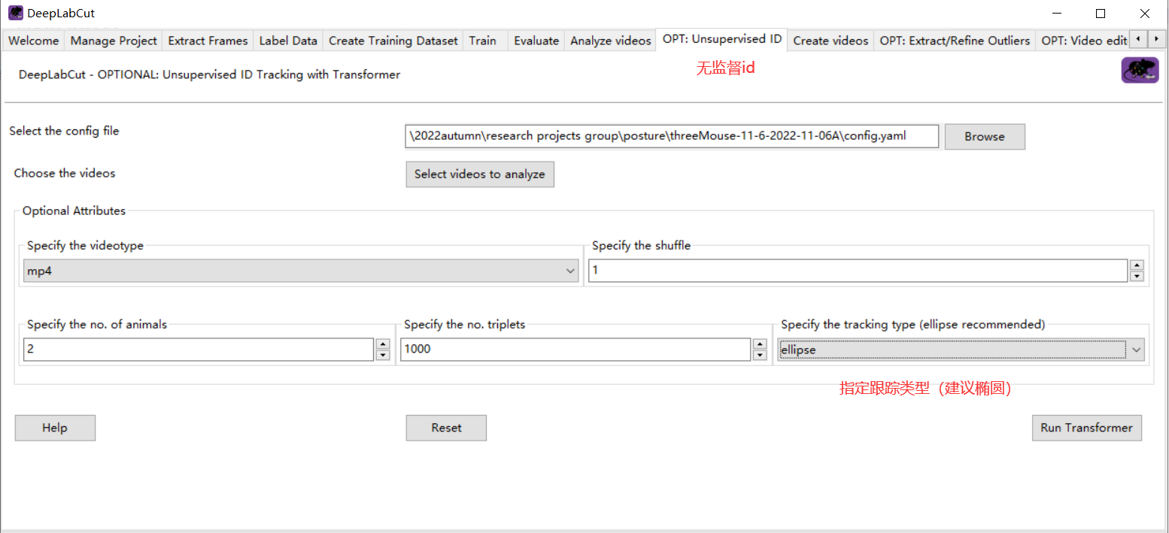Decrease number of animals with down arrow
The image size is (1169, 533).
383,355
